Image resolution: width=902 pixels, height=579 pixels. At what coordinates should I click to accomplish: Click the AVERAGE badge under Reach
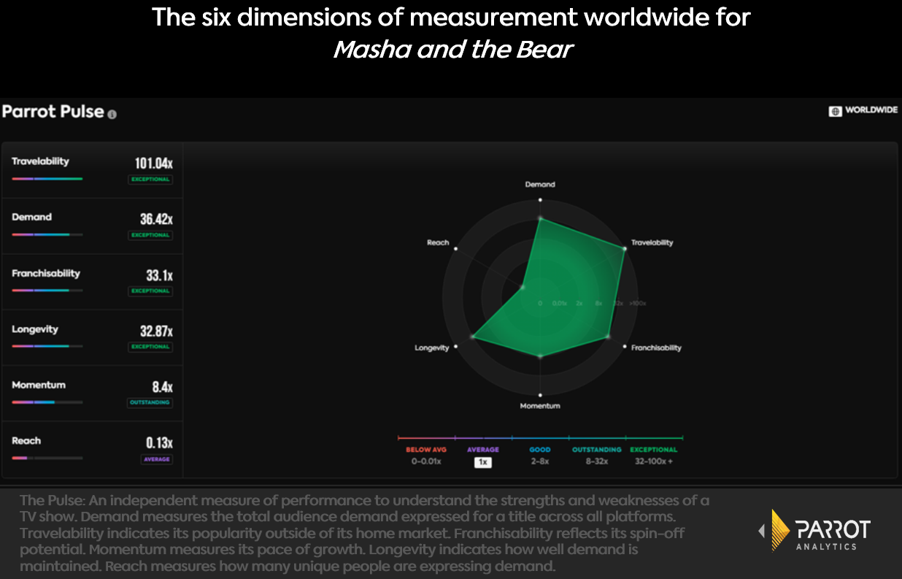(156, 459)
